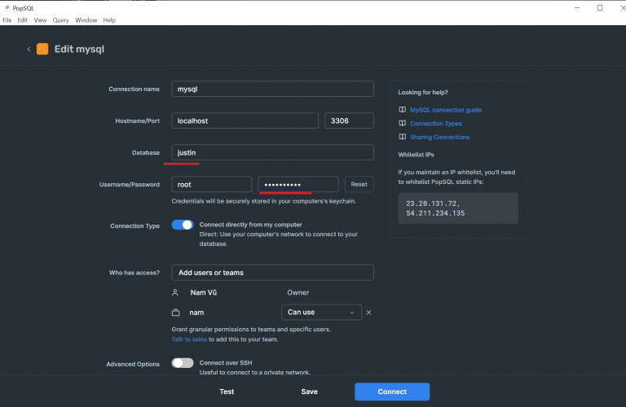Open the Query menu

[x=60, y=20]
